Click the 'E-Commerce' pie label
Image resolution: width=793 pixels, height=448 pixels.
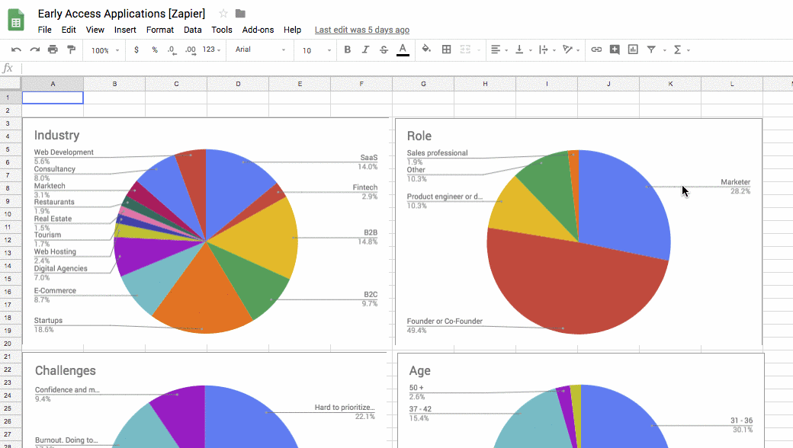55,291
